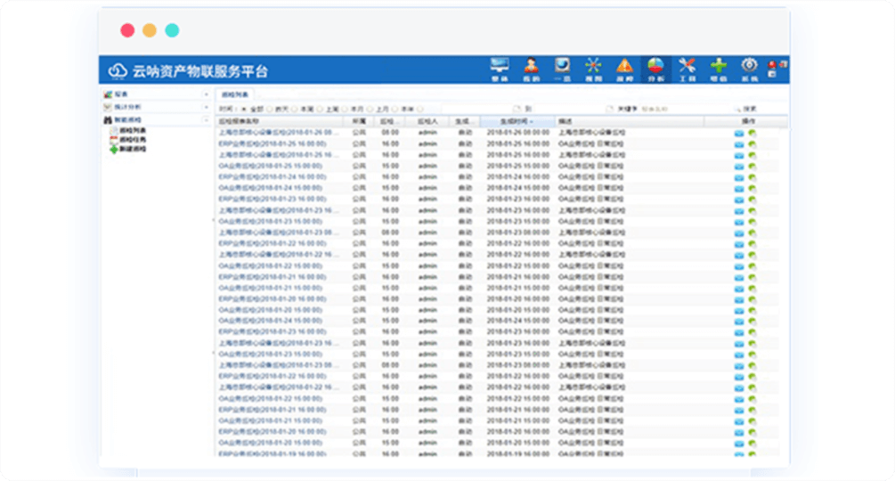Click the 巡检人 column header
The width and height of the screenshot is (895, 481).
point(427,121)
